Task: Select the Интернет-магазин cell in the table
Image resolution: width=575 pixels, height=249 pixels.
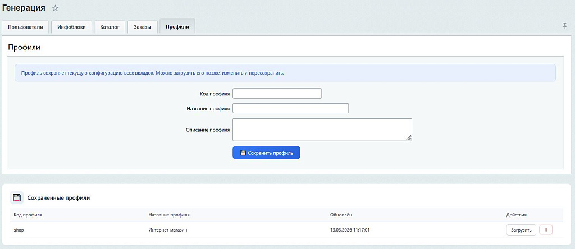Action: point(167,230)
